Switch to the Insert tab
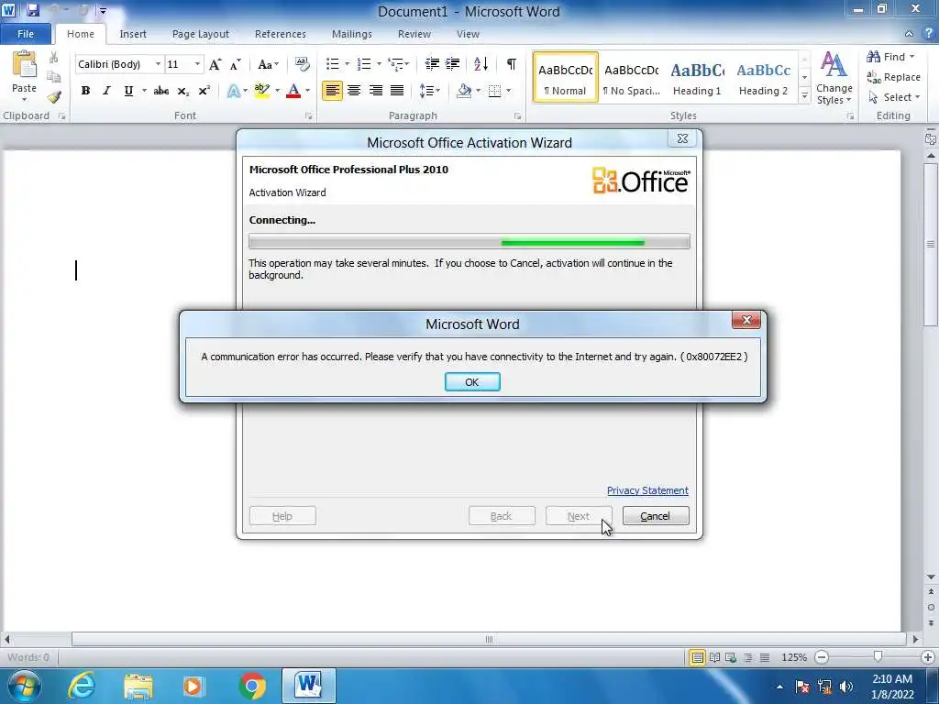939x704 pixels. 132,34
